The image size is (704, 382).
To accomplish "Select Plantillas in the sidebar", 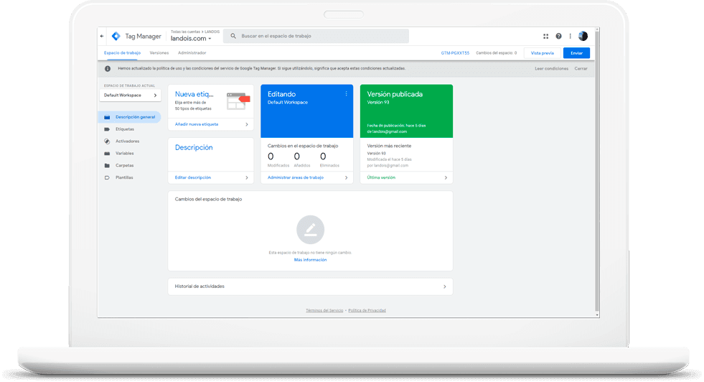I will tap(124, 178).
